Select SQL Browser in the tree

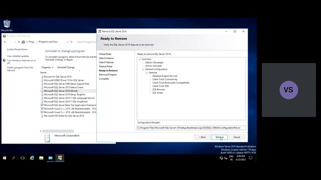[158, 89]
